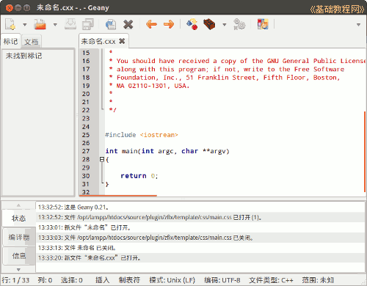Image resolution: width=367 pixels, height=286 pixels.
Task: Expand the recent files dropdown arrow
Action: coord(55,24)
